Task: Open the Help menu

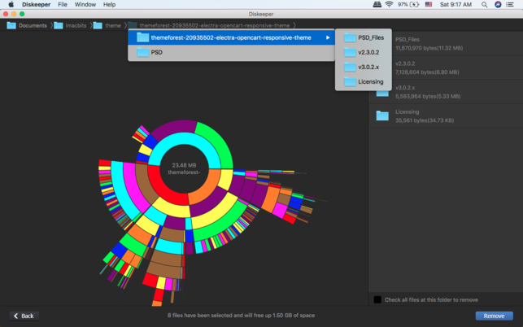Action: click(110, 4)
